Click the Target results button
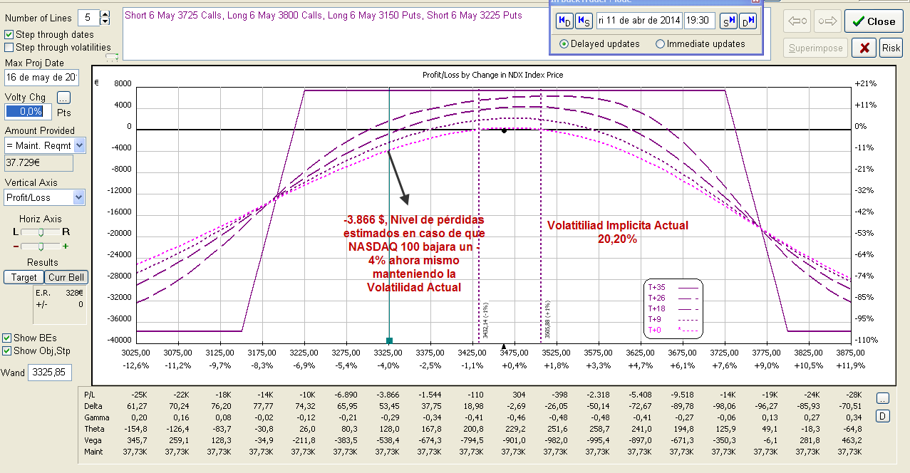 (x=24, y=277)
